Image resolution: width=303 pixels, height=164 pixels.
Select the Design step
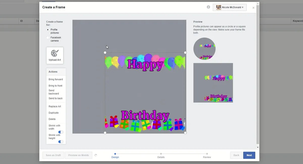coord(115,153)
